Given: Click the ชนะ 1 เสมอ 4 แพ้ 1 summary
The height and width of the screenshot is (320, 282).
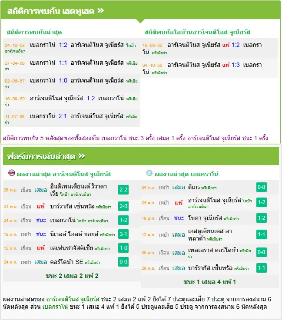Looking at the screenshot, I should click(210, 282).
